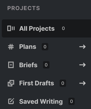The image size is (91, 109).
Task: Expand Plans using its arrow
Action: pyautogui.click(x=82, y=47)
